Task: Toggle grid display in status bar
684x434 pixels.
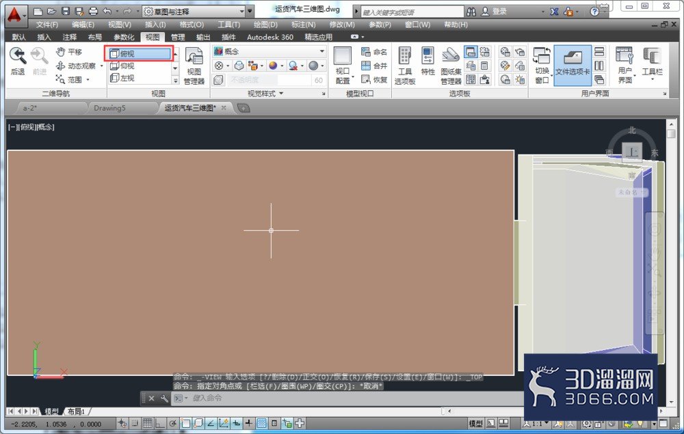Action: [x=148, y=422]
